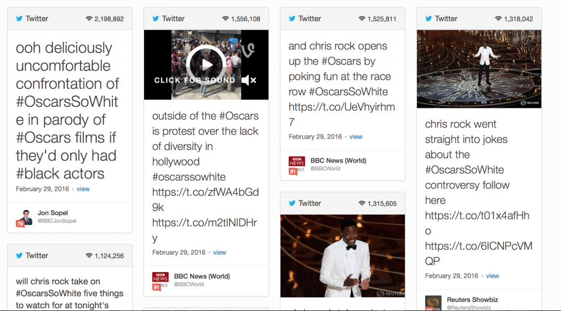The height and width of the screenshot is (311, 561).
Task: Unmute the video with the speaker icon
Action: [249, 80]
